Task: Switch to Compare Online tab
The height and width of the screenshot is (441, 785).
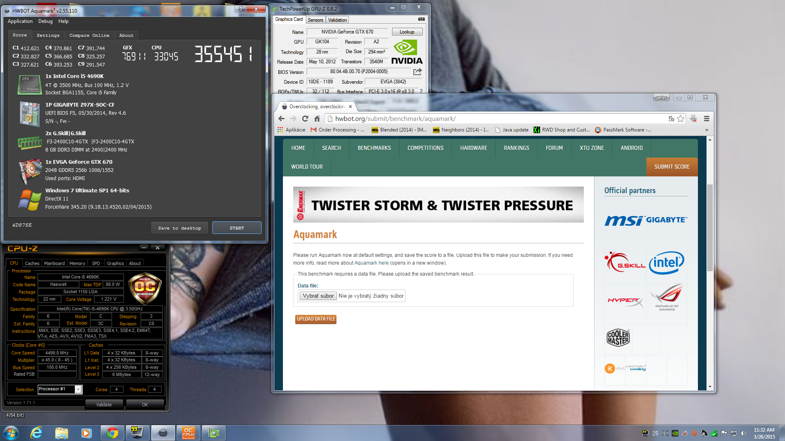Action: coord(89,36)
